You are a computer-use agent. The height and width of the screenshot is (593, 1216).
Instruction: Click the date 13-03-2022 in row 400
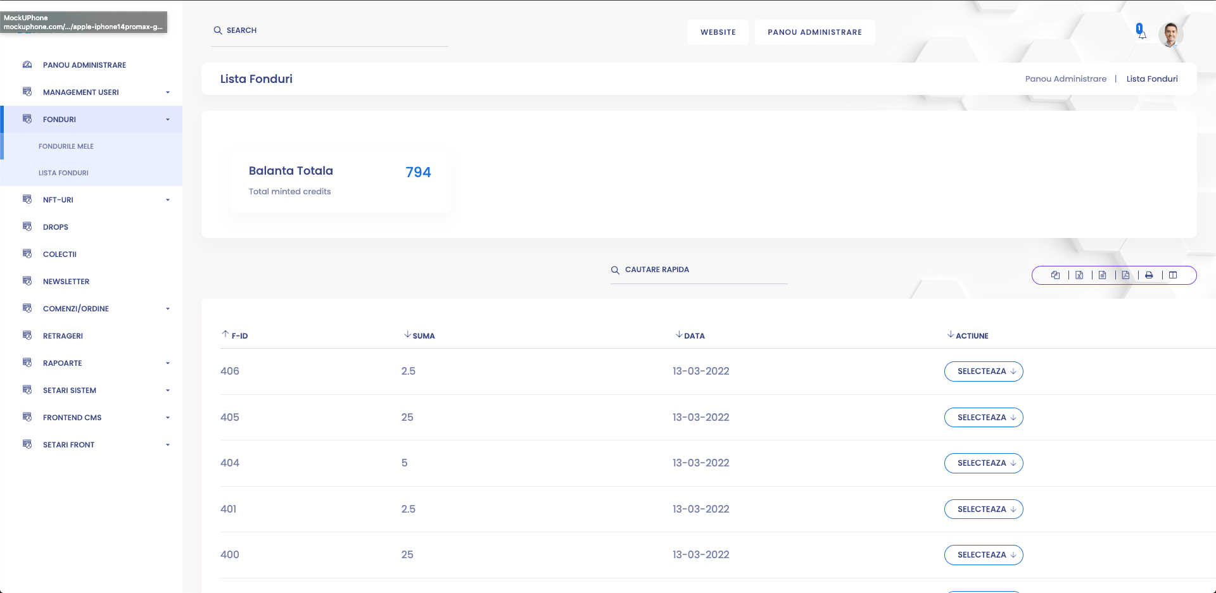coord(701,555)
